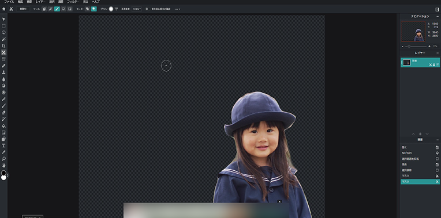The height and width of the screenshot is (218, 441).
Task: Switch cutout tool to Shape mode
Action: (x=44, y=9)
